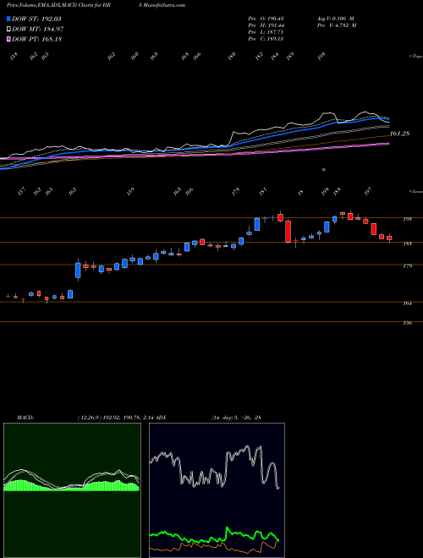Click the 156 price level label

[x=407, y=323]
